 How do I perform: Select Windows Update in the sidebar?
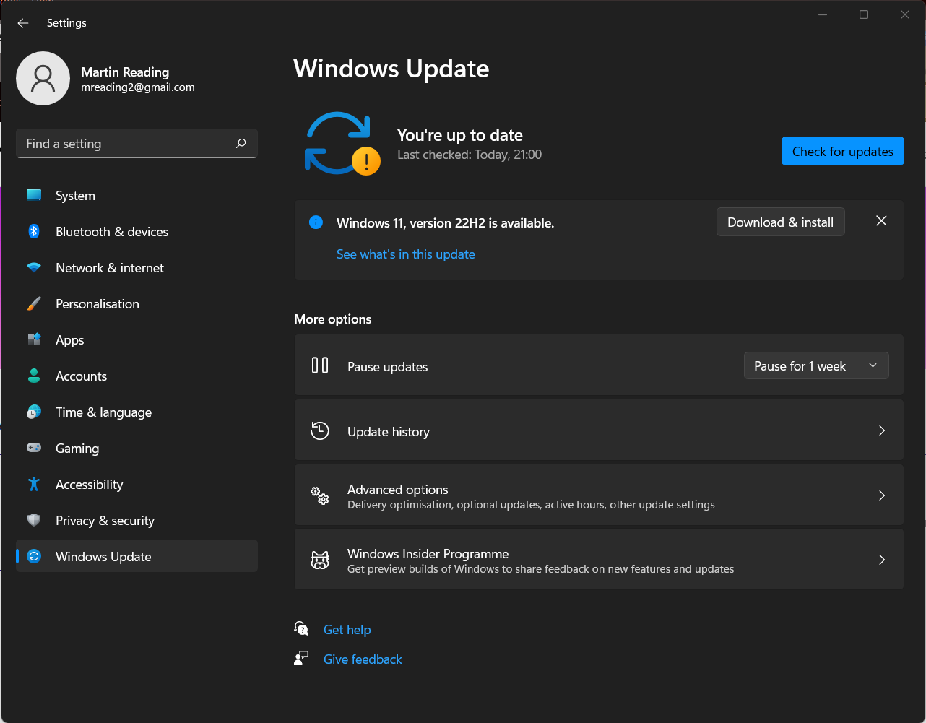(137, 556)
